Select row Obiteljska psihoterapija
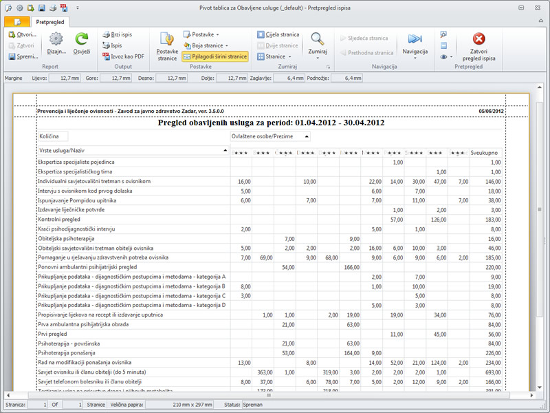The width and height of the screenshot is (550, 413). (269, 238)
